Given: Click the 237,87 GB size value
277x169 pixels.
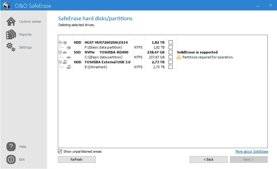Looking at the screenshot, I should pyautogui.click(x=157, y=57).
